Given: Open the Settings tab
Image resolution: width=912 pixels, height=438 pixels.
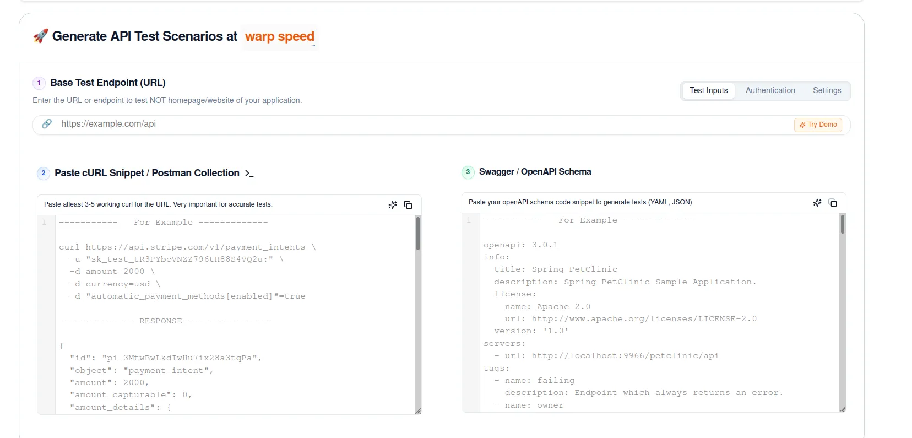Looking at the screenshot, I should coord(827,90).
